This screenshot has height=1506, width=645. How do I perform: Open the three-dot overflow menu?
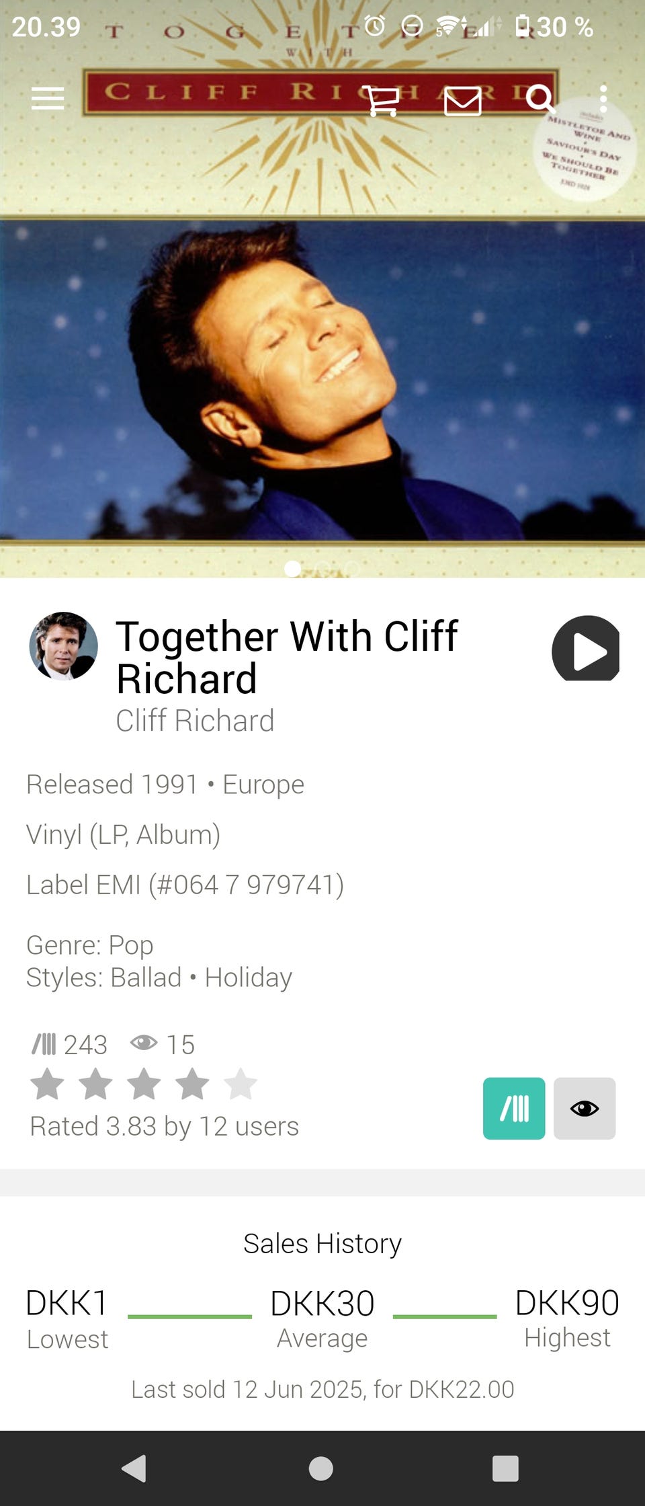(603, 99)
